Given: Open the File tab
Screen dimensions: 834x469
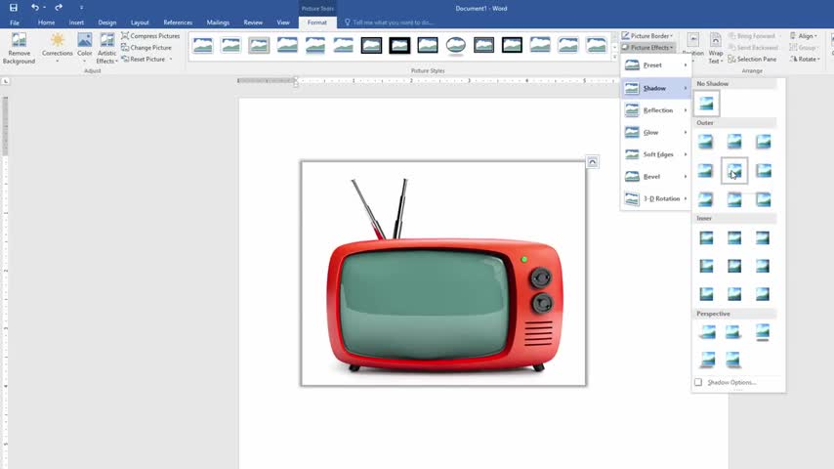Looking at the screenshot, I should tap(15, 22).
